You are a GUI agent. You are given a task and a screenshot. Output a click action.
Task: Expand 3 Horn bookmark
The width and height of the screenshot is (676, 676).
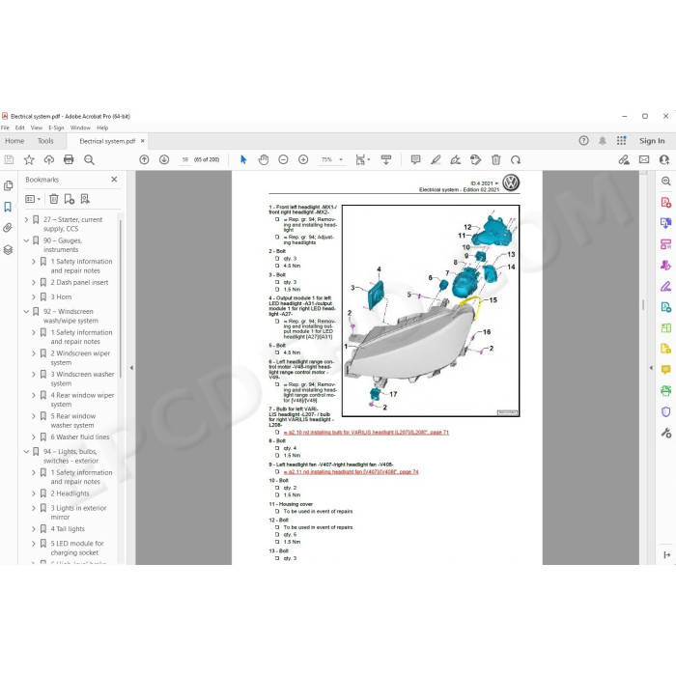[34, 297]
